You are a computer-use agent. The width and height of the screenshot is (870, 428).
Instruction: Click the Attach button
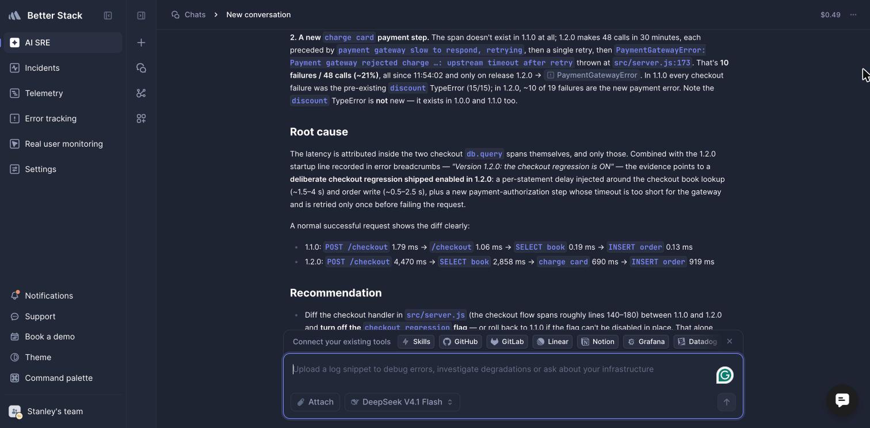[315, 402]
